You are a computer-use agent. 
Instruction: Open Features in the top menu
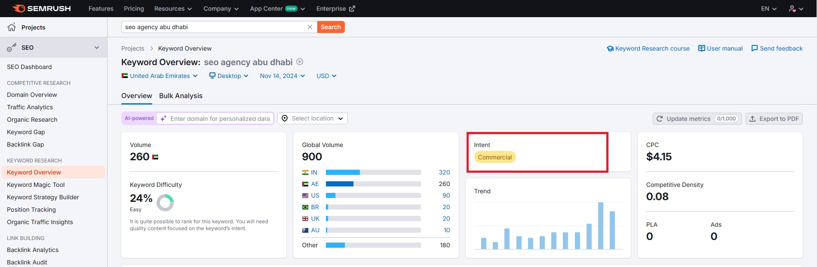coord(101,9)
